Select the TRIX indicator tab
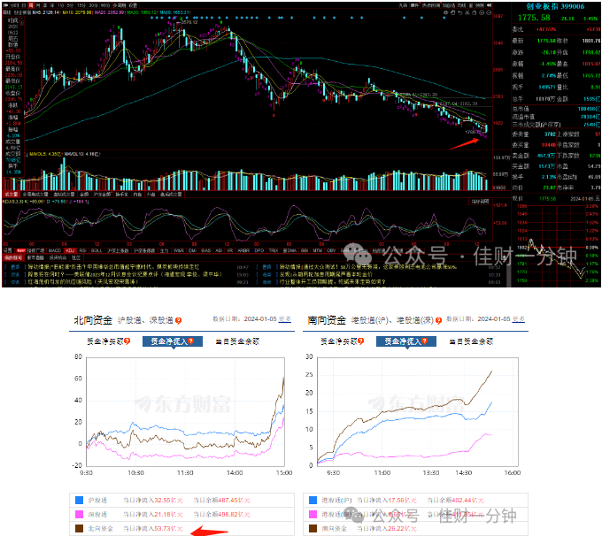This screenshot has width=602, height=536. [274, 250]
